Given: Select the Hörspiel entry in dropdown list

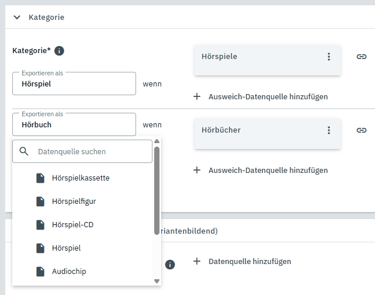Looking at the screenshot, I should [x=66, y=248].
